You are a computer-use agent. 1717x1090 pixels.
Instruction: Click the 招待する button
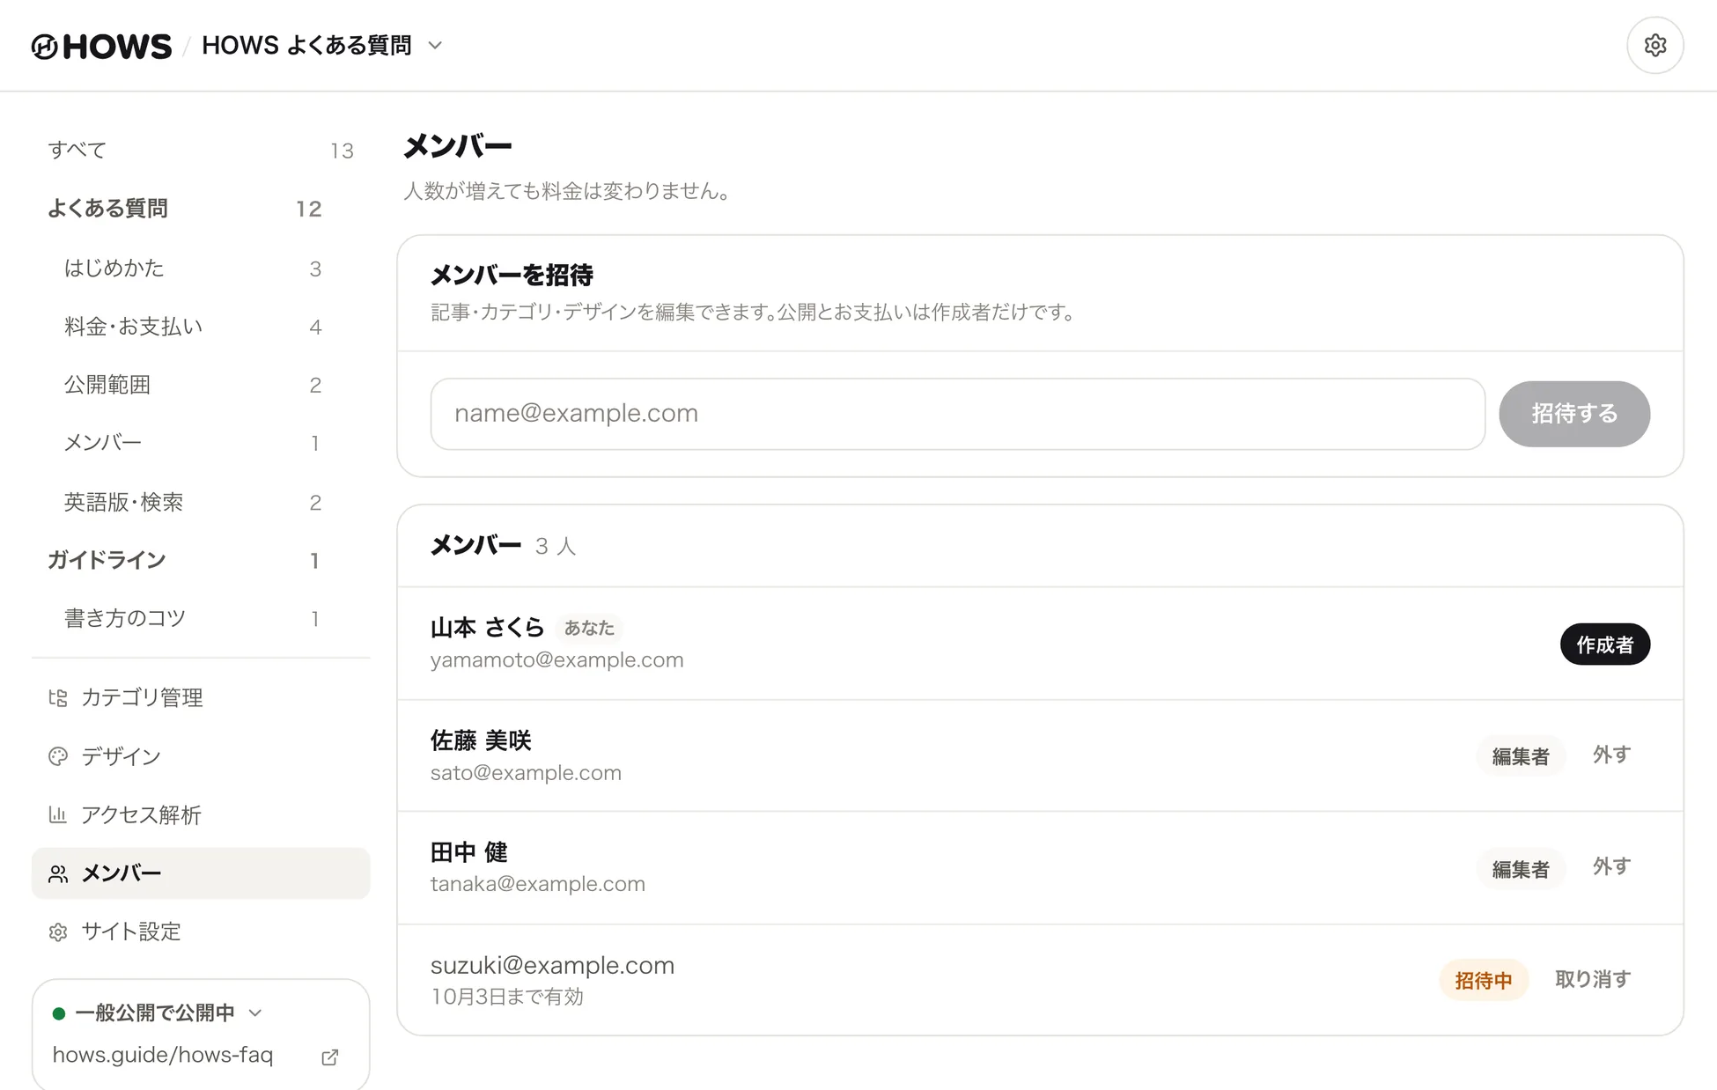(x=1574, y=414)
